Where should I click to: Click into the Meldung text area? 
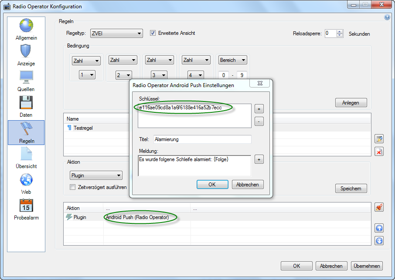tap(194, 165)
